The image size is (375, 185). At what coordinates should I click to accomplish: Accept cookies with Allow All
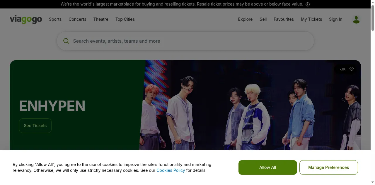pos(268,167)
